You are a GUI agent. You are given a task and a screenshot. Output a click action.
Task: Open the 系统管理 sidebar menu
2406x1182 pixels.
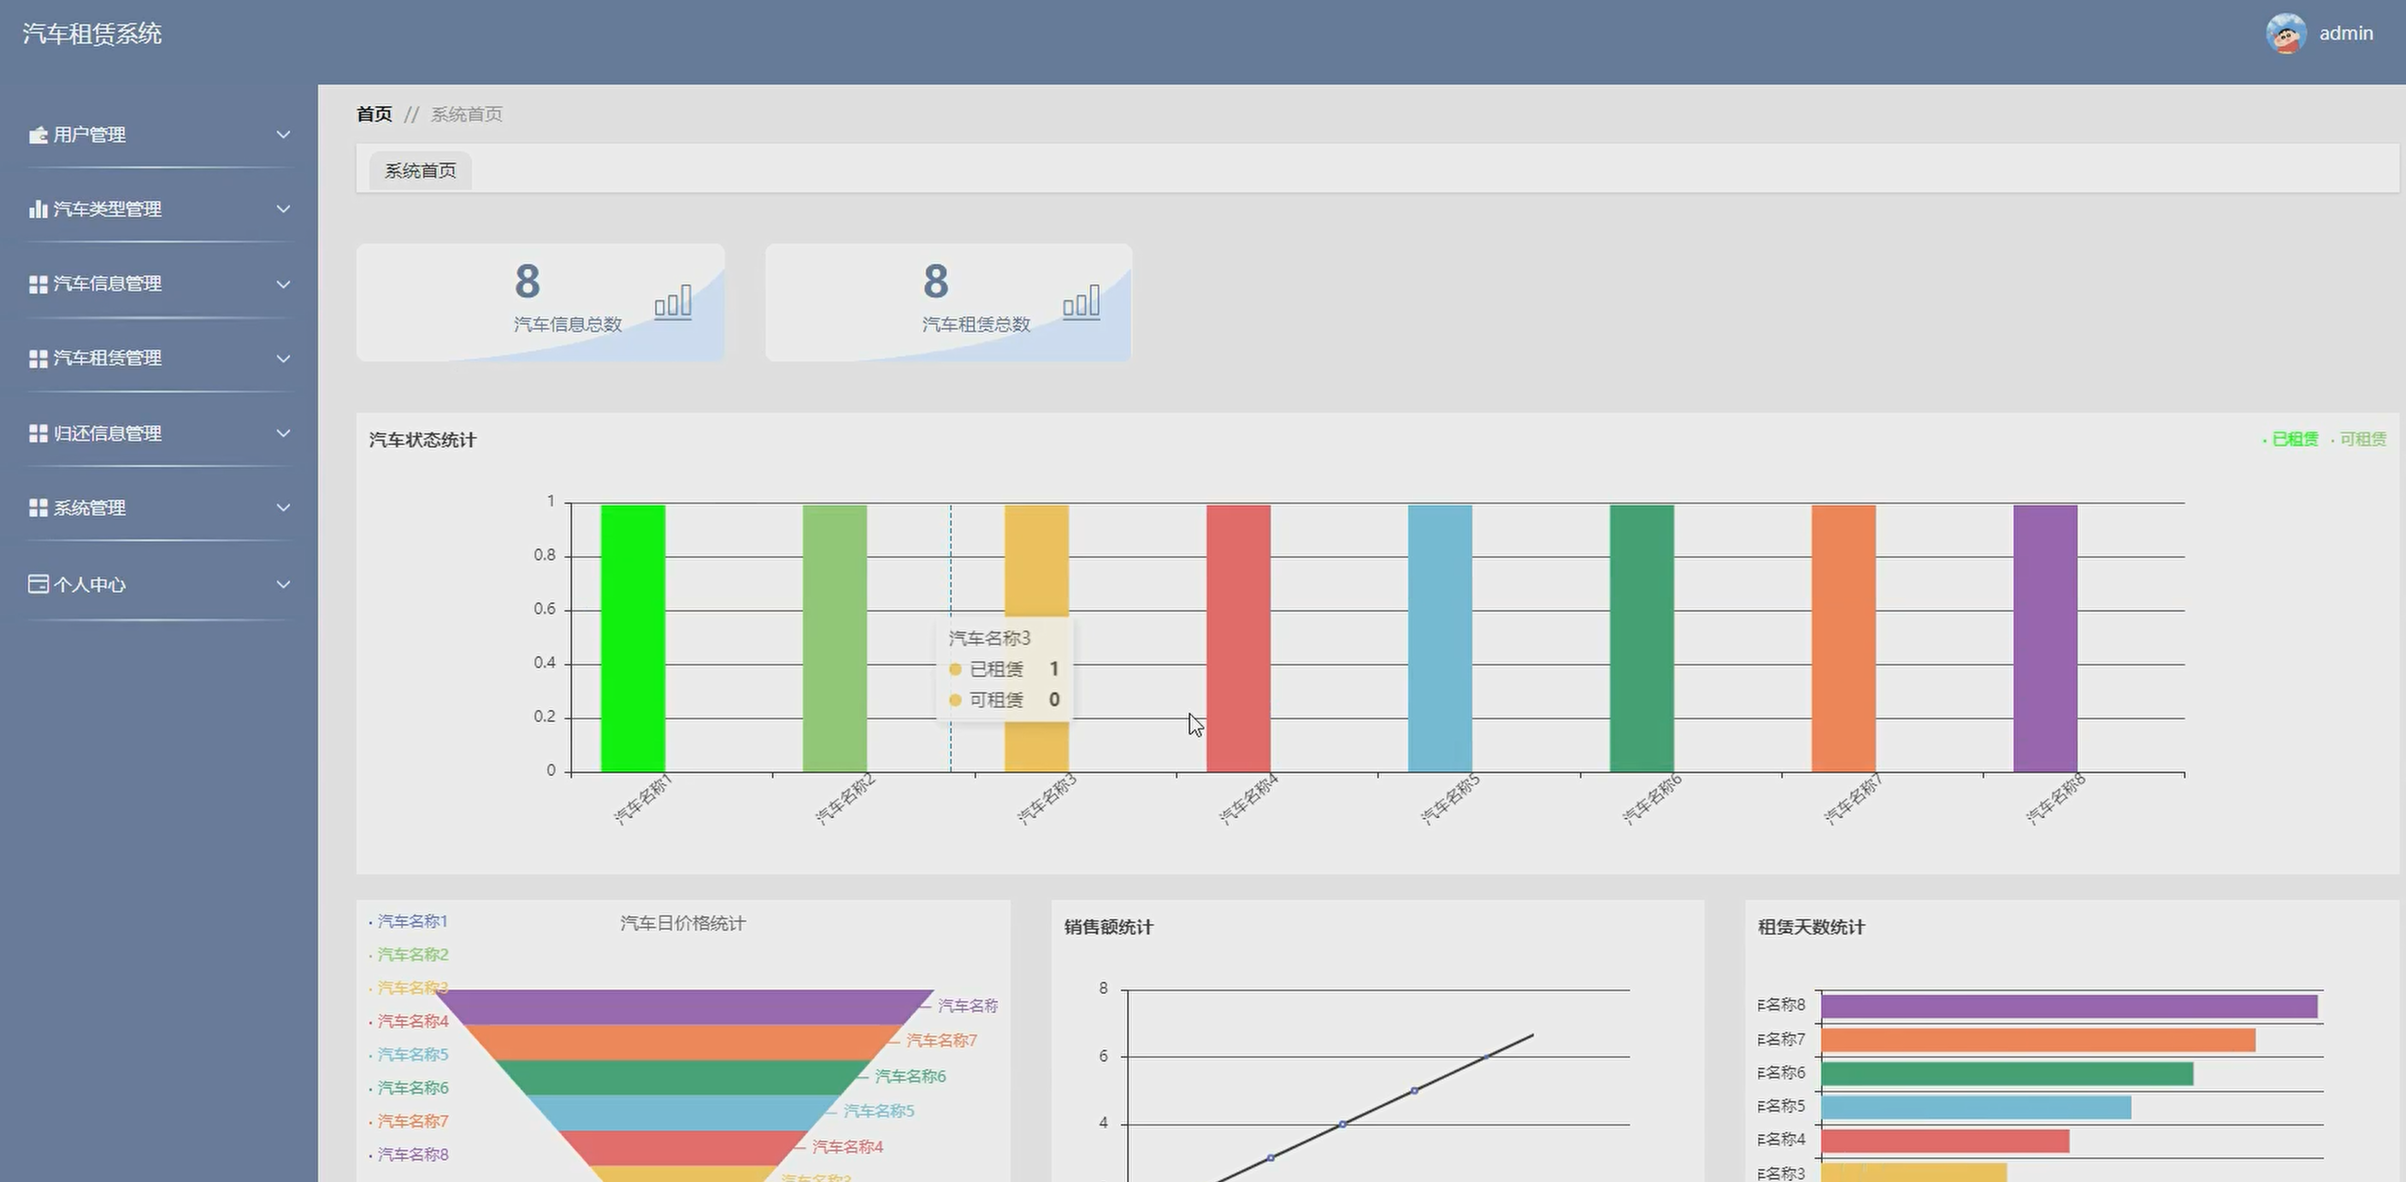[159, 508]
